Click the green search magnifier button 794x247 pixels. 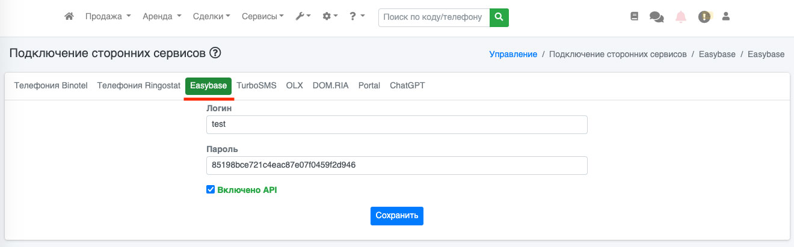pos(499,17)
